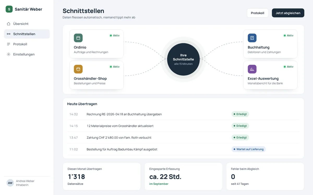Click the 'Fehler beim Abgleich' card showing 0
The height and width of the screenshot is (195, 313).
point(265,176)
